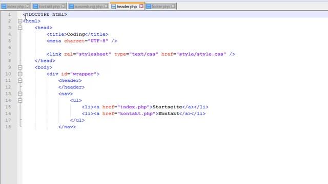Switch to the auswertung.php tab
This screenshot has width=328, height=184.
[89, 6]
